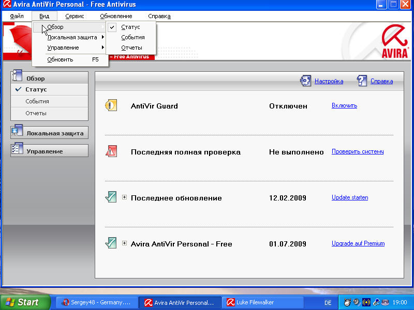This screenshot has height=310, width=414.
Task: Open the Настройка link
Action: click(329, 81)
